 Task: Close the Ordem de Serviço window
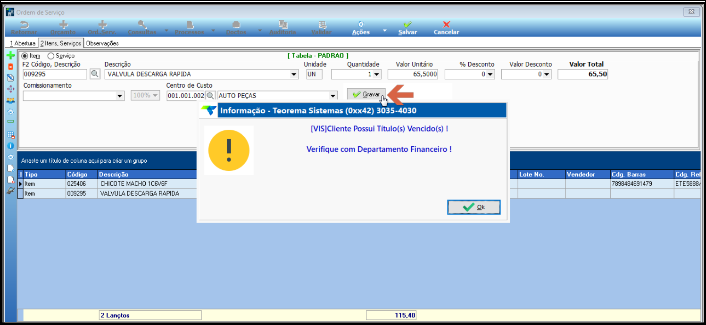pyautogui.click(x=690, y=12)
